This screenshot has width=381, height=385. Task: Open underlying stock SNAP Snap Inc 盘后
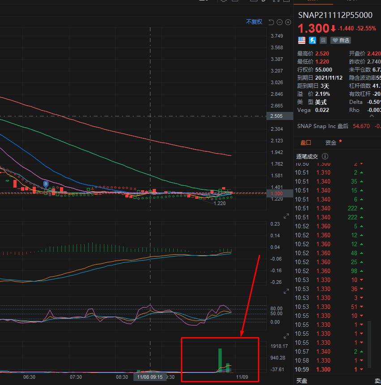click(x=339, y=126)
